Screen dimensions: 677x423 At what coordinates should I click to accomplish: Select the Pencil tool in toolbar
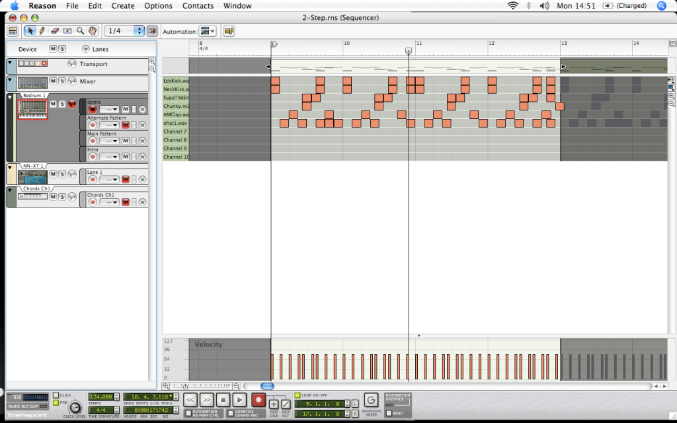click(42, 30)
